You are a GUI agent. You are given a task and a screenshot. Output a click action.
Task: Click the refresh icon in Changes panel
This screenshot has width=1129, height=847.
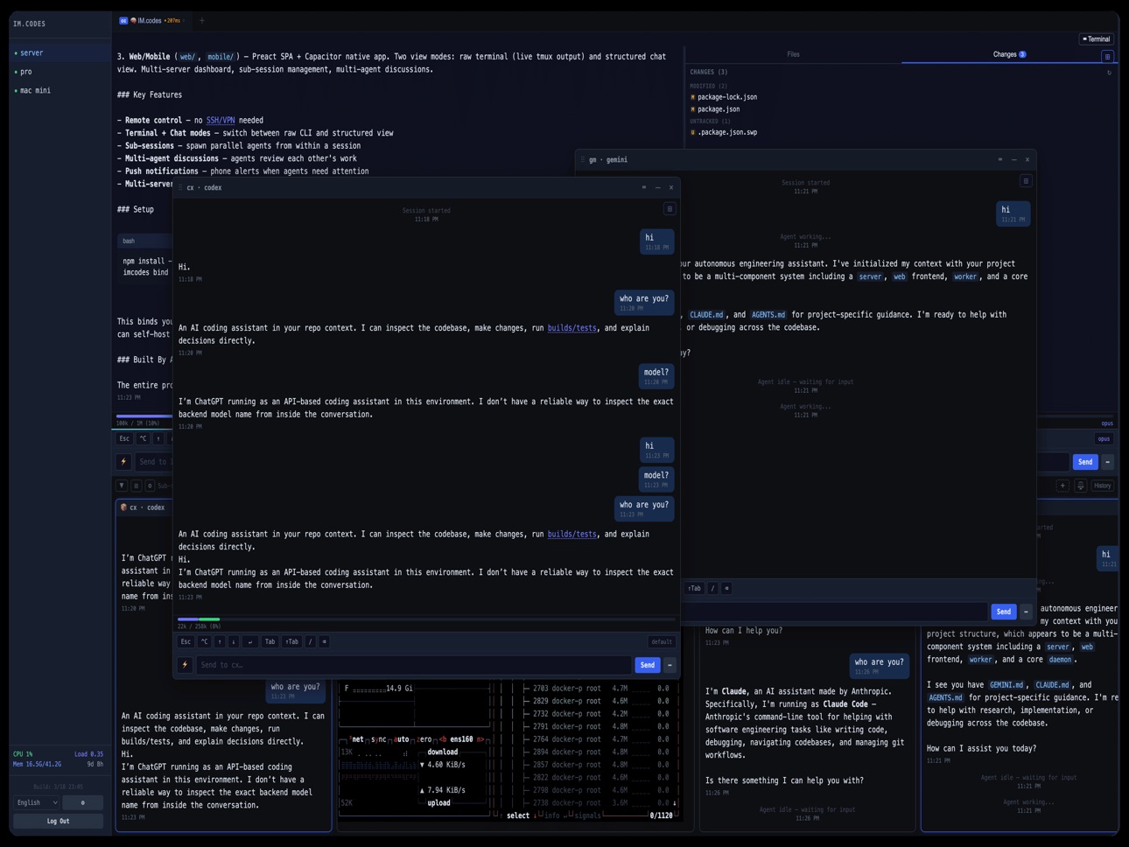pos(1109,73)
